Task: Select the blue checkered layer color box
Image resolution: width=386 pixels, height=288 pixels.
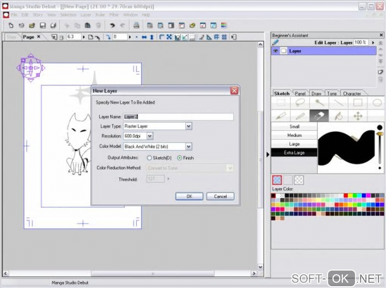Action: coord(277,180)
